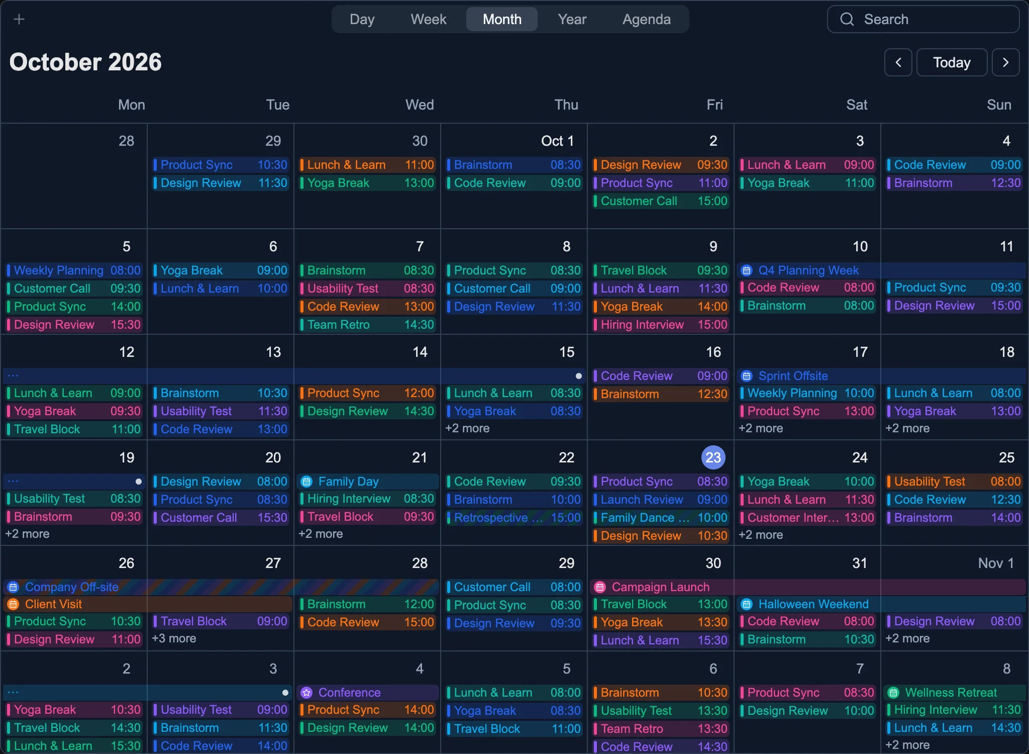Screen dimensions: 1029x754
Task: Open Customer Inter… event on October 24
Action: pyautogui.click(x=807, y=518)
